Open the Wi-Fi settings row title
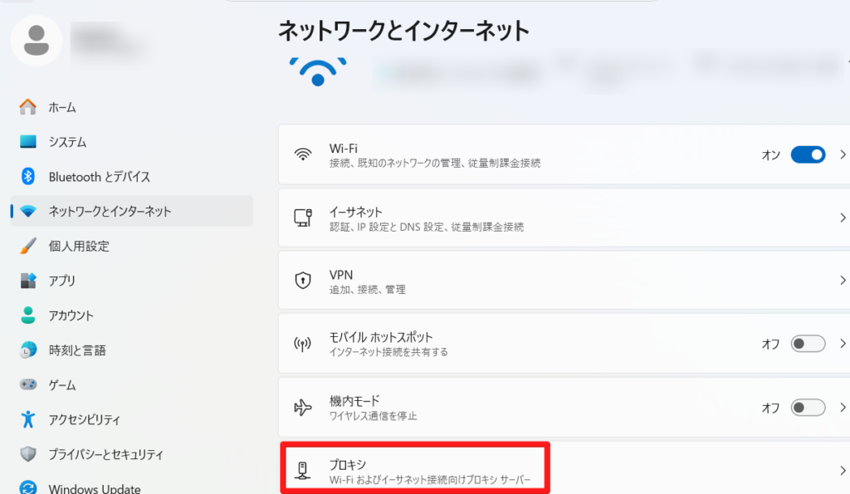Viewport: 850px width, 494px height. click(343, 148)
